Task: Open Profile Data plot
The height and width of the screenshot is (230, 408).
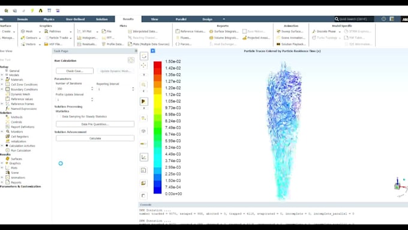Action: click(x=113, y=44)
